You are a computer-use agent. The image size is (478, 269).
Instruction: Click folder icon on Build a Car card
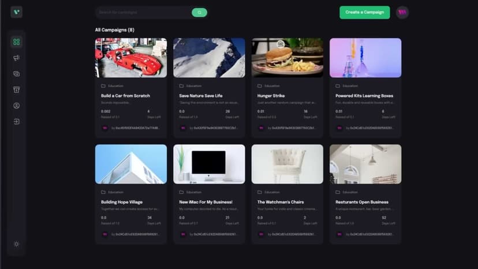coord(103,86)
